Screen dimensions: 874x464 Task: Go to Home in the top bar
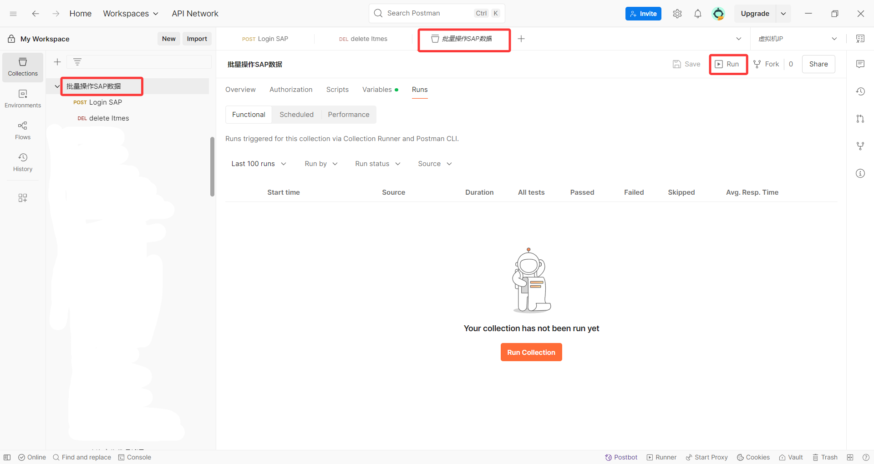point(81,14)
